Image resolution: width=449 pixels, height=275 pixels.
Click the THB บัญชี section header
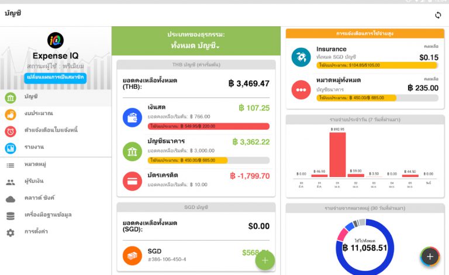196,65
